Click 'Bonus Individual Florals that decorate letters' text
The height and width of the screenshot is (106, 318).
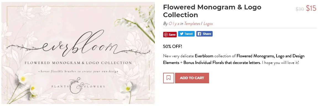[222, 63]
